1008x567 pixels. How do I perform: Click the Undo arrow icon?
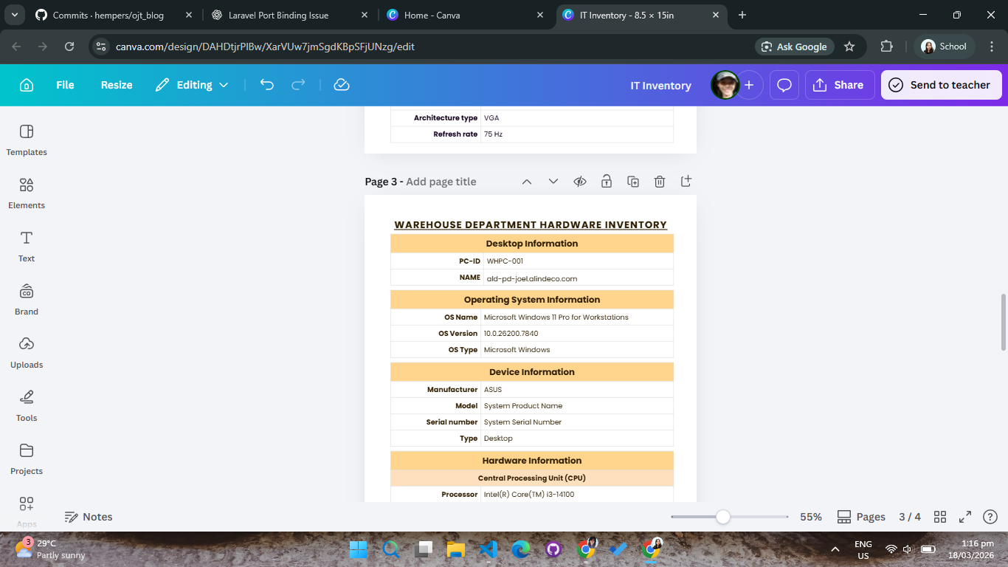[x=267, y=85]
